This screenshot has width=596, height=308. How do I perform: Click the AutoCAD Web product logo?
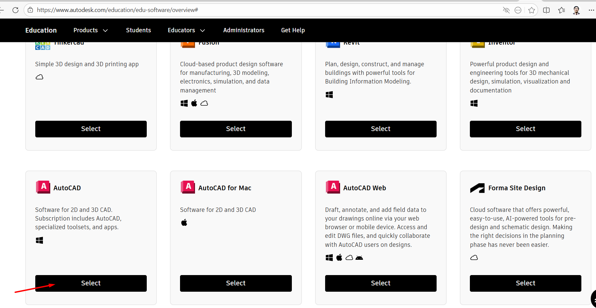click(333, 187)
